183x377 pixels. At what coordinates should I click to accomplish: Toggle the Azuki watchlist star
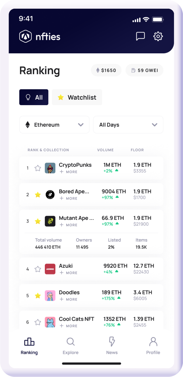coord(38,269)
